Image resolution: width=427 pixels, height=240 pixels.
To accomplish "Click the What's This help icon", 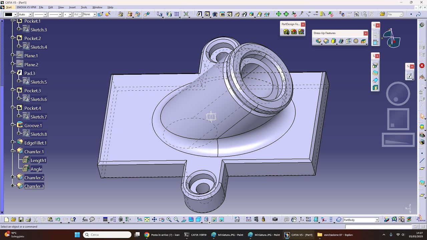I will pos(73,219).
